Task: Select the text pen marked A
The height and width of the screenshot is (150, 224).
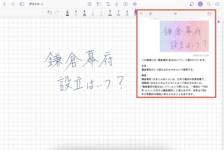Action: (127, 13)
